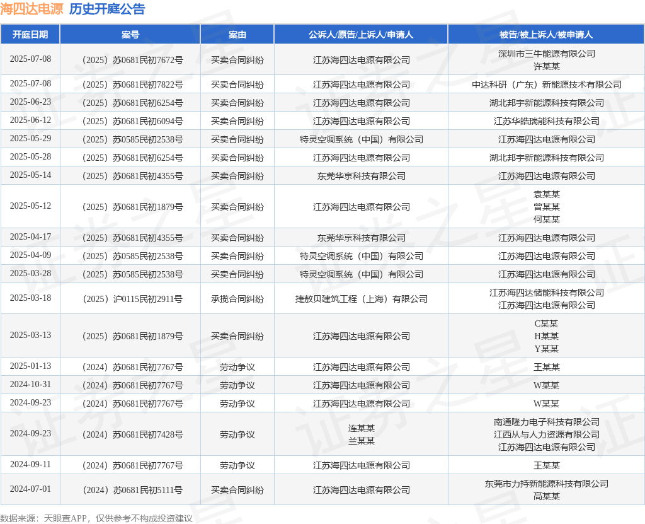Click case number （2024）苏0681民初7428号
645x524 pixels.
click(x=130, y=434)
